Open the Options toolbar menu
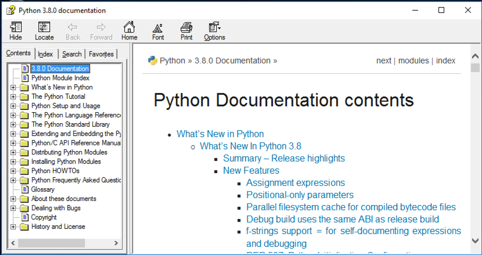 (x=214, y=31)
